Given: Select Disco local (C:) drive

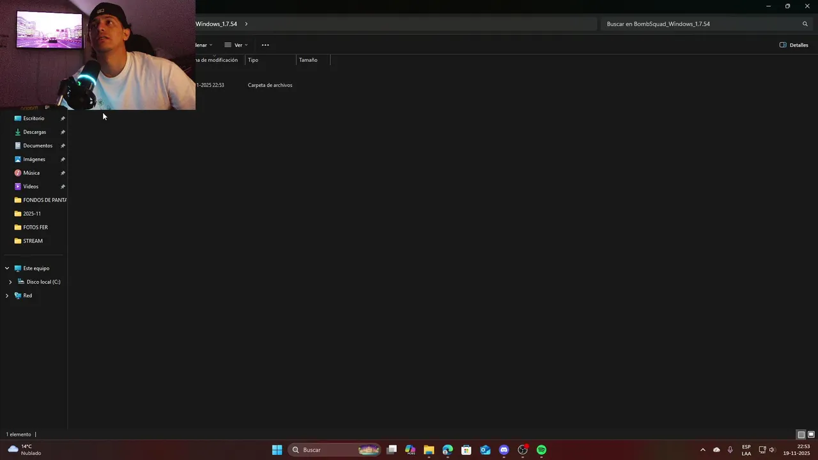Looking at the screenshot, I should click(43, 282).
